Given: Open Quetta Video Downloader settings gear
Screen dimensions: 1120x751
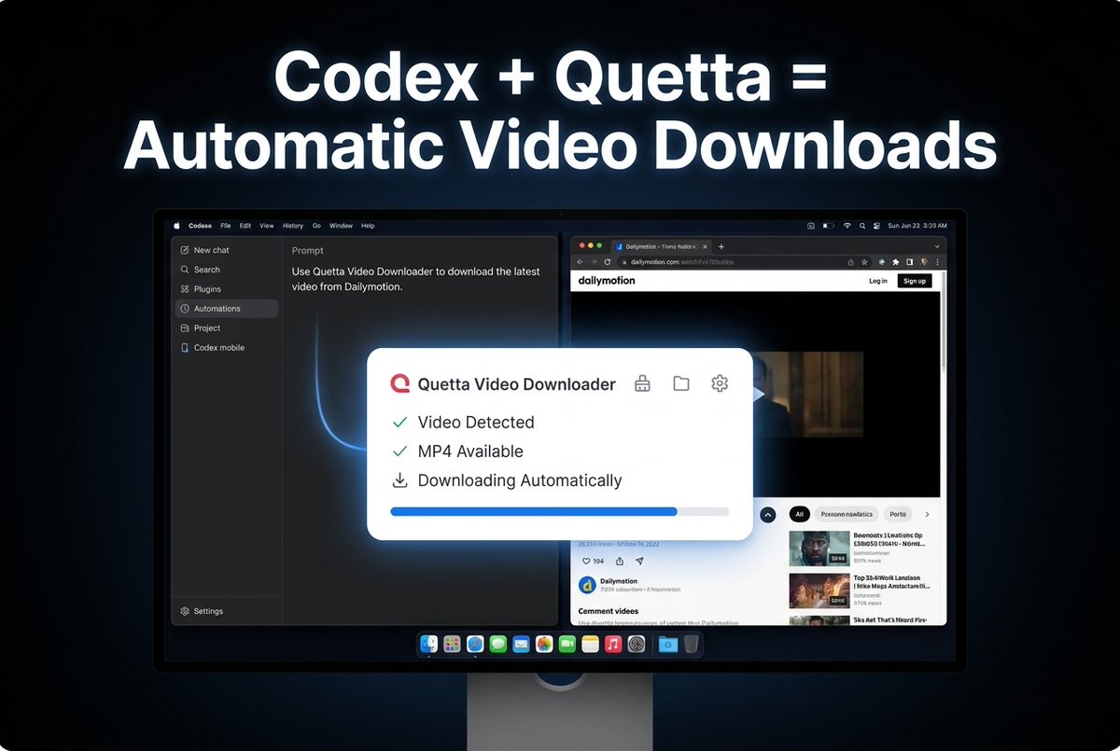Looking at the screenshot, I should 720,383.
